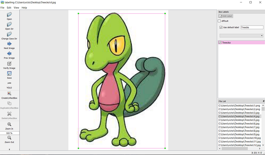Click the top-left bounding box vertex
Screen dimensions: 265x155
[x=78, y=14]
